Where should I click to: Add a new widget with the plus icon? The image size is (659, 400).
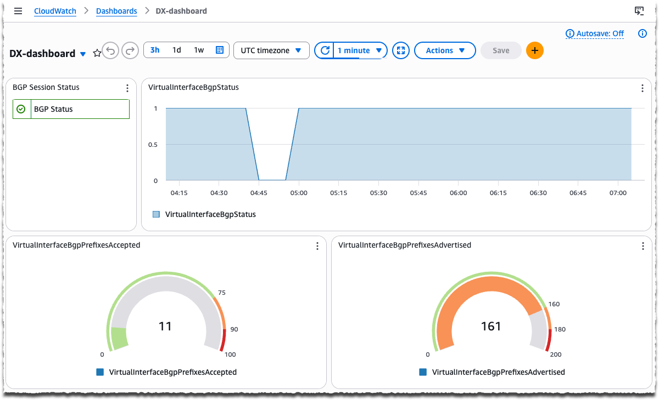534,50
